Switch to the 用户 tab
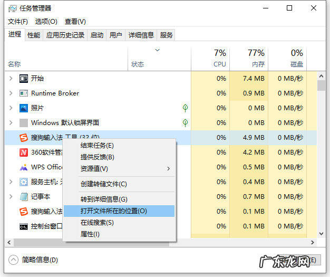Viewport: 330px width, 277px height. (x=116, y=35)
